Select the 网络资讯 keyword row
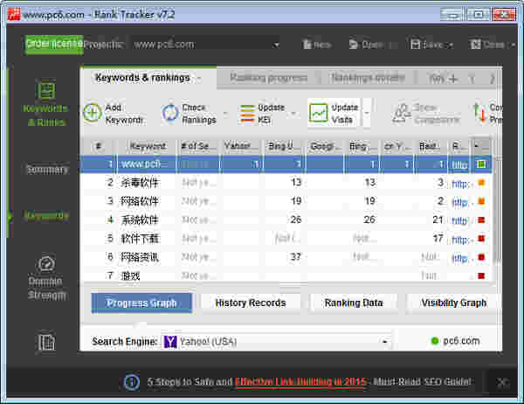The width and height of the screenshot is (524, 404). [286, 257]
